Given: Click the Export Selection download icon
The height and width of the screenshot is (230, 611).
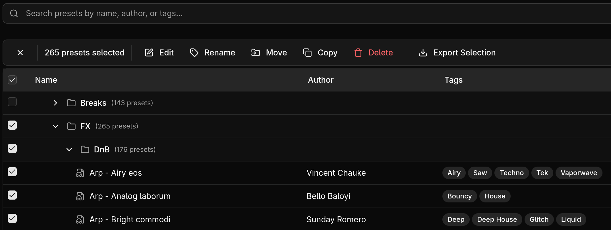Looking at the screenshot, I should tap(423, 53).
